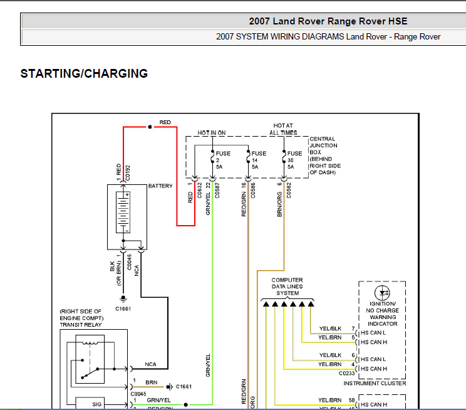Click the BATTERY label
Viewport: 466px width, 410px height.
click(x=160, y=186)
